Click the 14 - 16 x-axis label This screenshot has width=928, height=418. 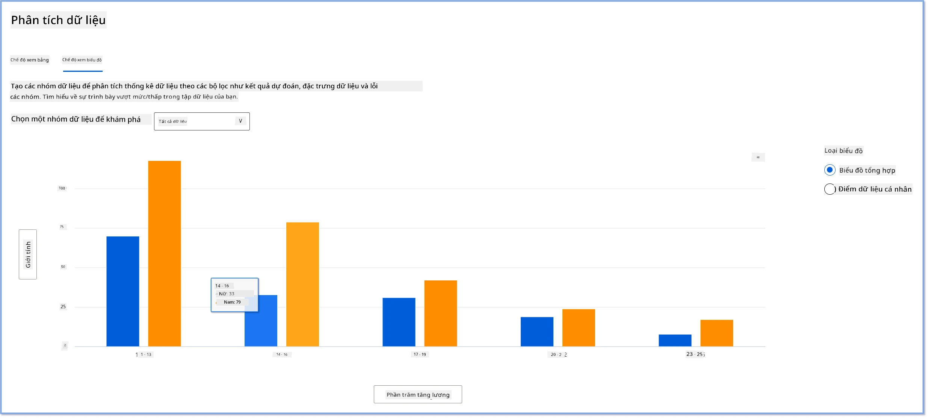tap(282, 354)
